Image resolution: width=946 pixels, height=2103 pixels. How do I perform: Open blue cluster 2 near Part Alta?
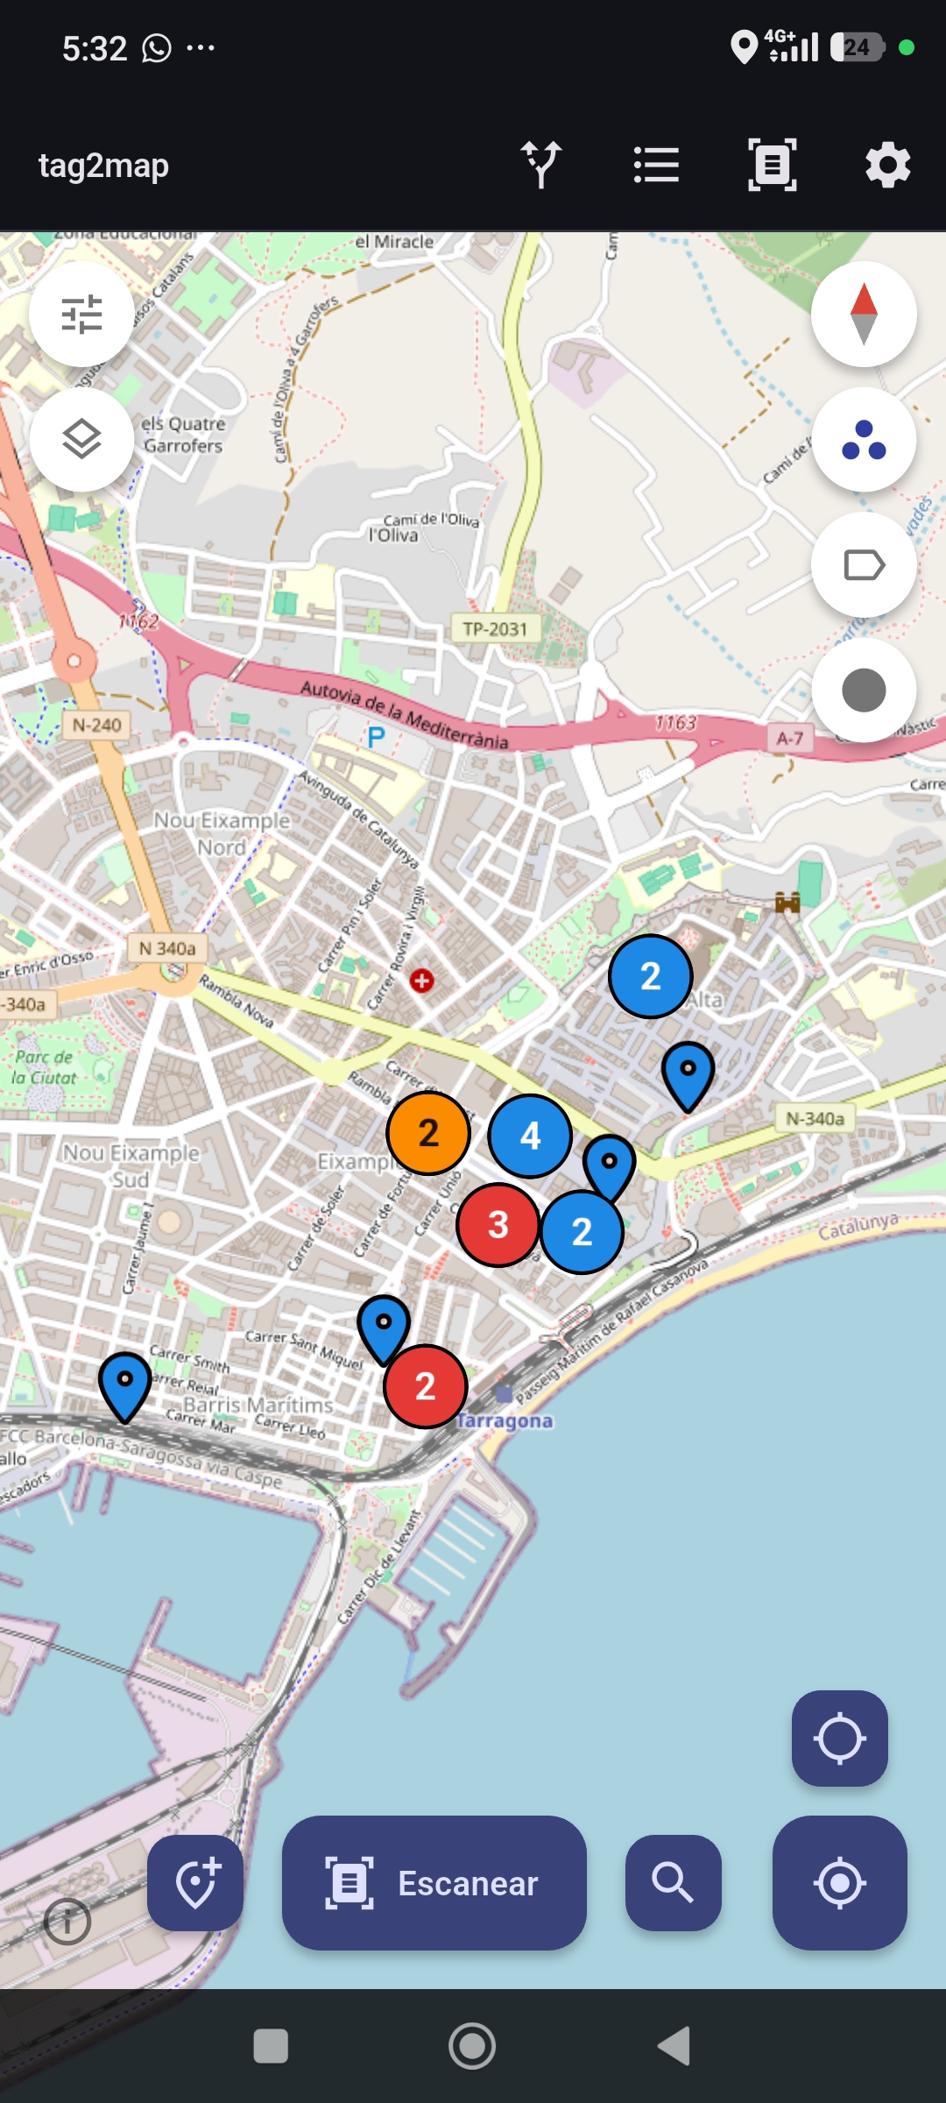tap(650, 976)
